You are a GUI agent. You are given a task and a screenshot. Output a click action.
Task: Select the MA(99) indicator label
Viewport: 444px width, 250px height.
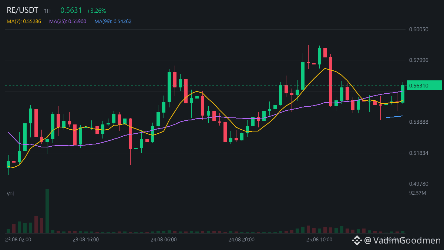(x=113, y=21)
